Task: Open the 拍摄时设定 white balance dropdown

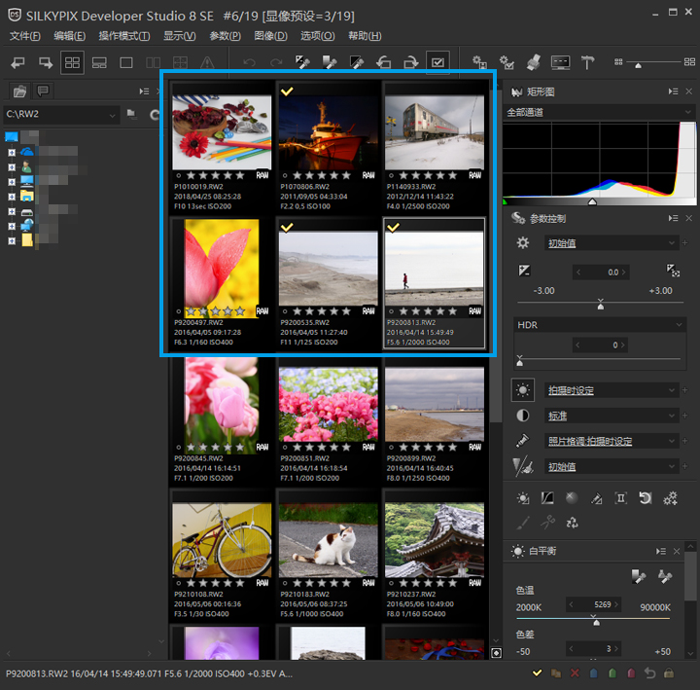Action: 612,390
